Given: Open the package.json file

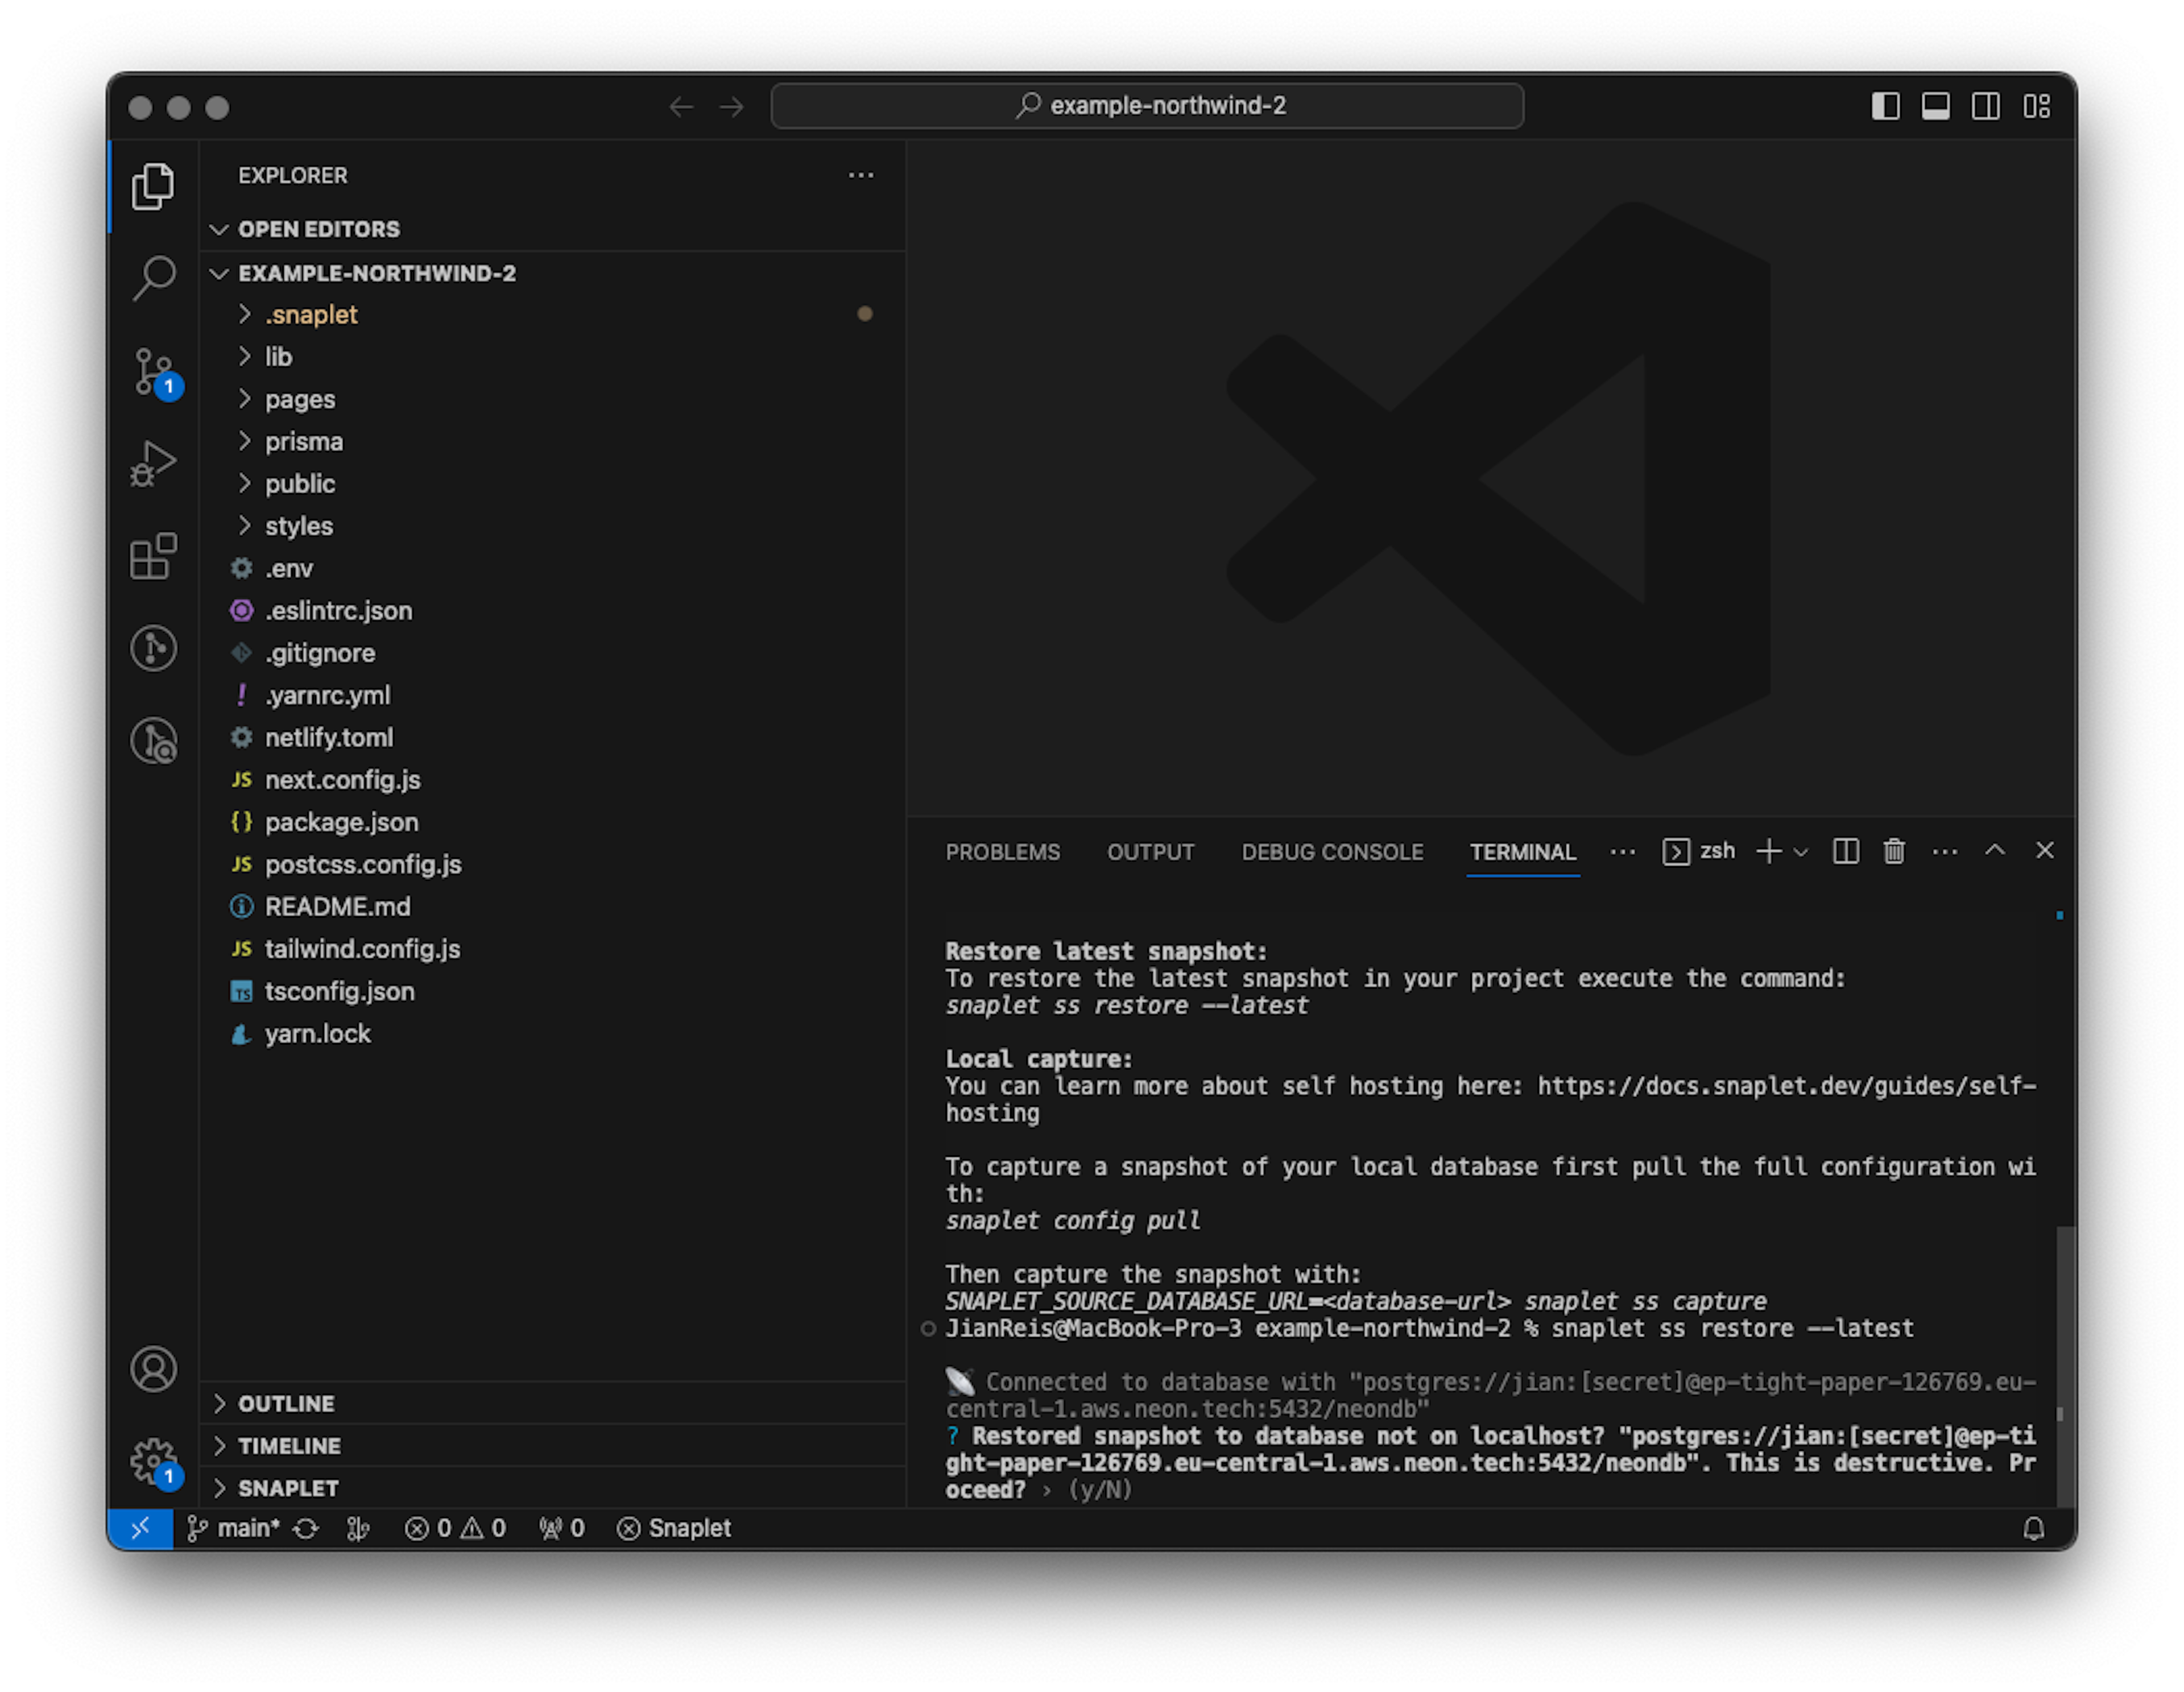Looking at the screenshot, I should [x=554, y=822].
